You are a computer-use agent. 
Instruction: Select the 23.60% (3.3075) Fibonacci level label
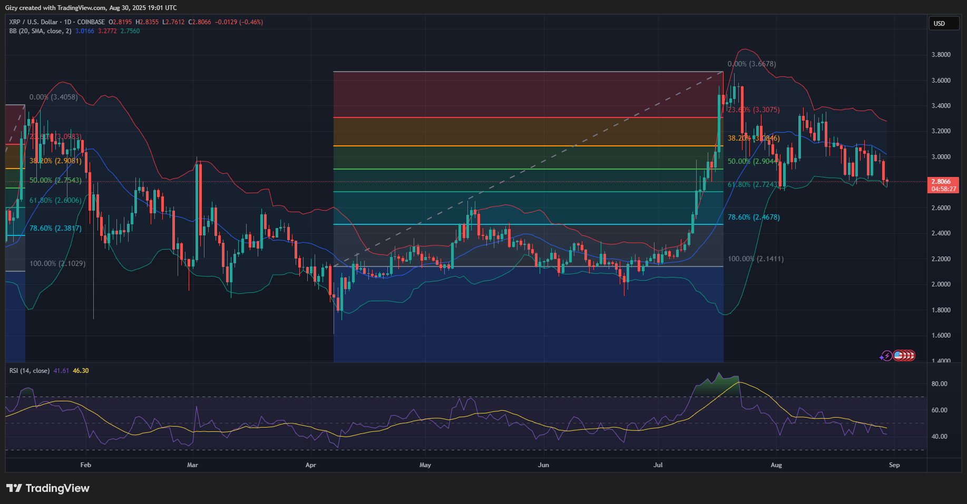click(754, 110)
